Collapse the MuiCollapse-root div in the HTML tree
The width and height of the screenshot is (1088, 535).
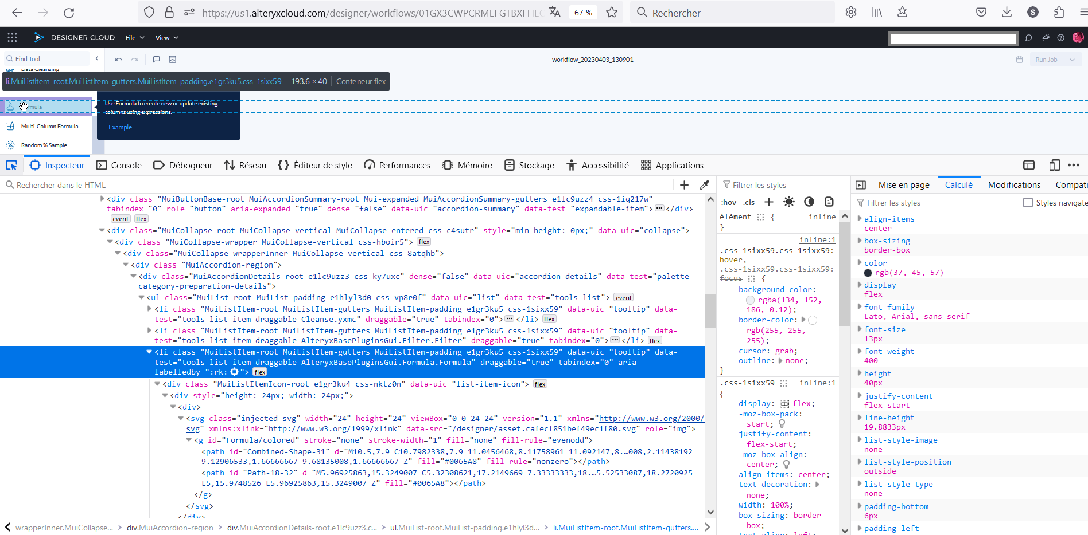(x=102, y=230)
